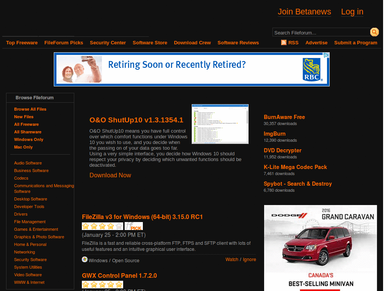The width and height of the screenshot is (388, 291).
Task: Click the RSS feed icon
Action: coord(283,42)
